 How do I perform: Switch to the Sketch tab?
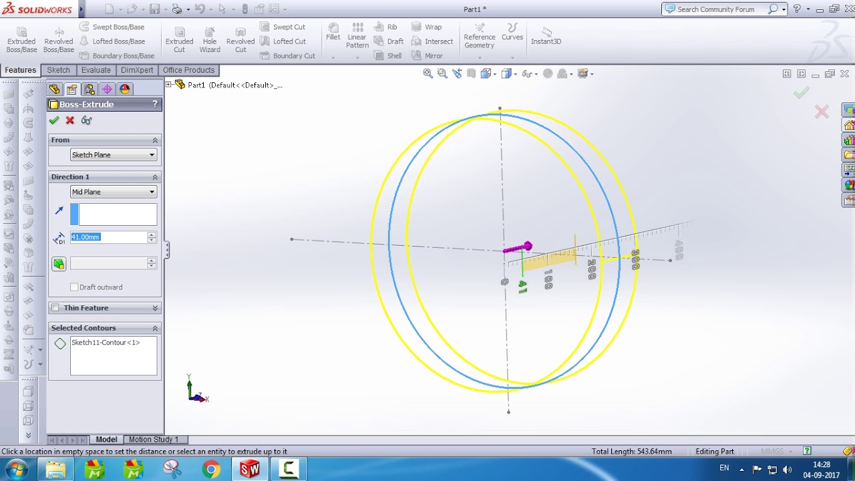click(x=58, y=70)
